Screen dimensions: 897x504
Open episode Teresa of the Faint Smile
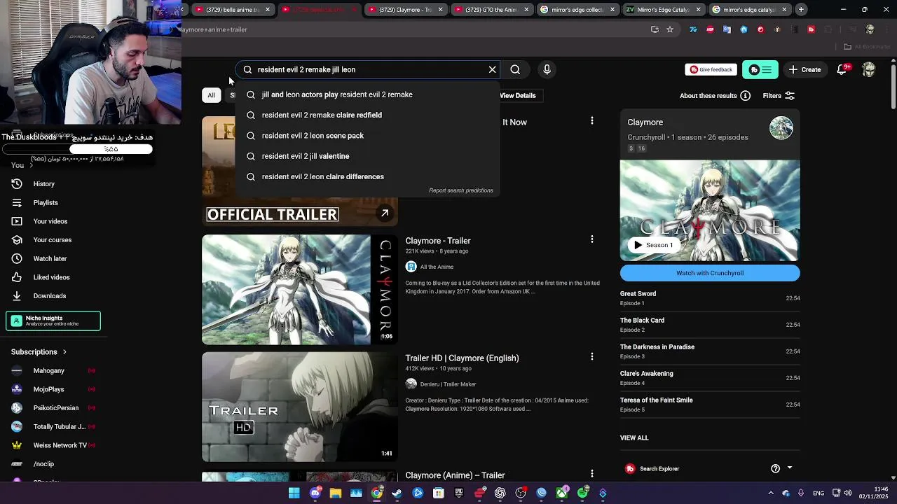pos(710,405)
